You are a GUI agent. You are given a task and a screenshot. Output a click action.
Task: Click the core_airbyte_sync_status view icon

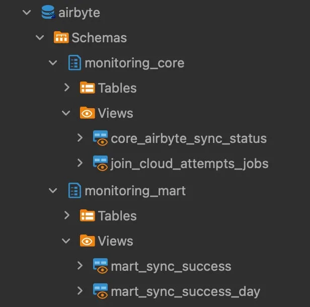tap(101, 138)
